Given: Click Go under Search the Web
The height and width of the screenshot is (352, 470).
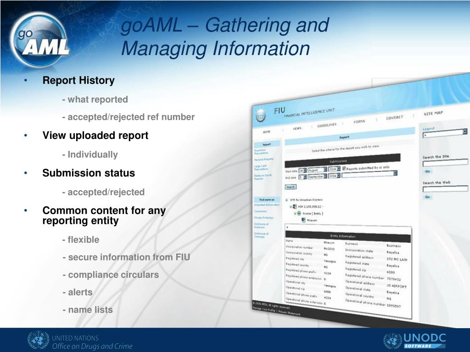Looking at the screenshot, I should [427, 197].
